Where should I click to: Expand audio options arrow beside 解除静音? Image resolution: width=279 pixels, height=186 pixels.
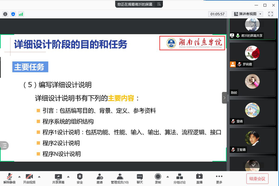[20, 177]
